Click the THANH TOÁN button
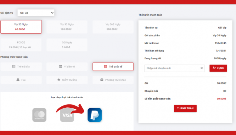Screen dimensions: 236x135 185,108
